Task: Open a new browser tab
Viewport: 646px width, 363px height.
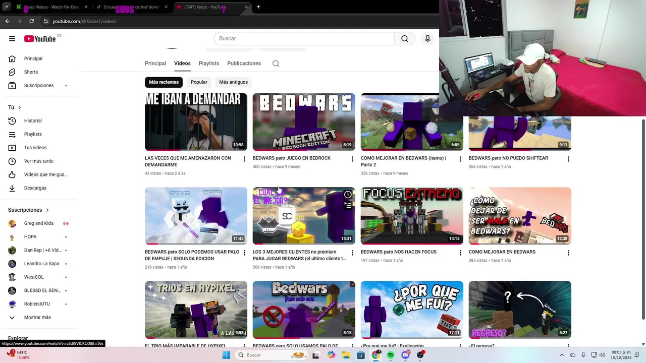Action: tap(258, 7)
